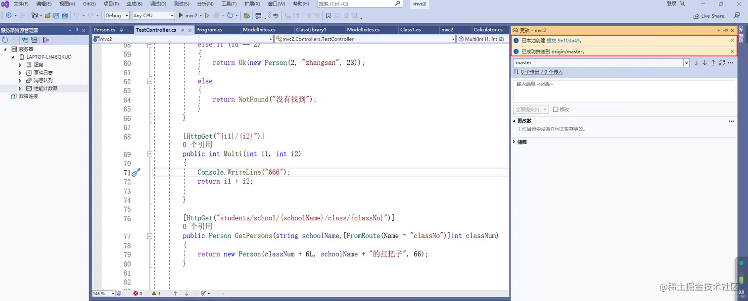Image resolution: width=748 pixels, height=301 pixels.
Task: Click the Git Pull down-arrow icon
Action: pos(704,63)
